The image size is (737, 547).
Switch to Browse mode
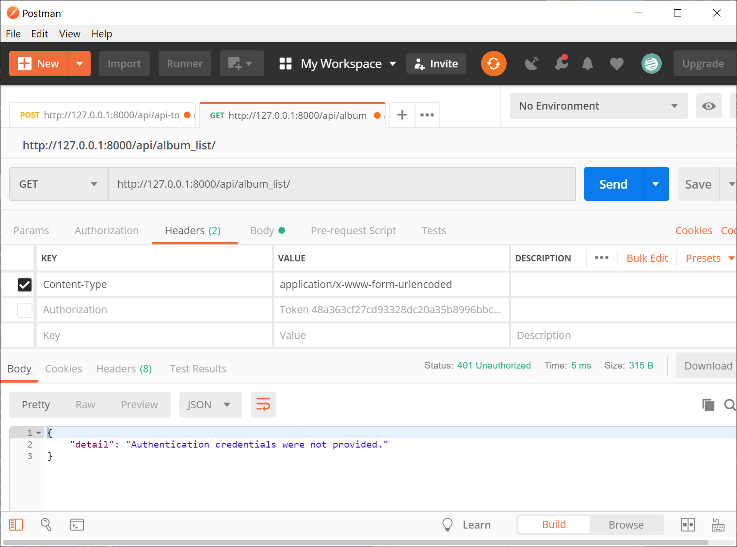[x=626, y=524]
